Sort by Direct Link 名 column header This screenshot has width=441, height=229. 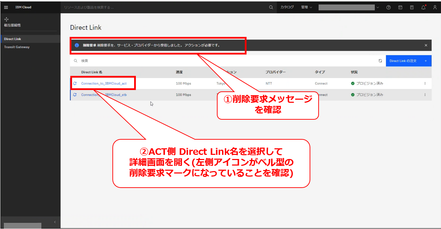point(92,72)
